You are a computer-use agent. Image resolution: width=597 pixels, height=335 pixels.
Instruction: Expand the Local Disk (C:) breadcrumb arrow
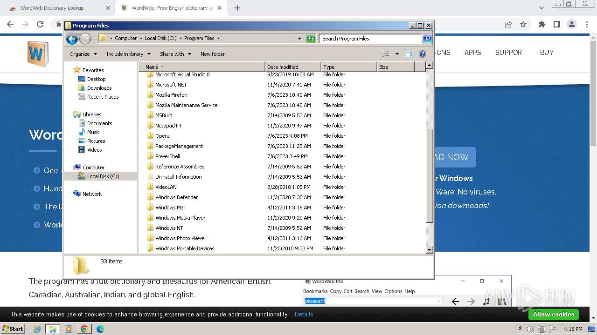tap(180, 39)
